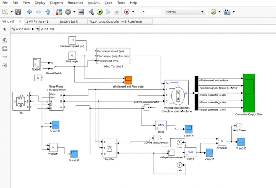Click the green checkmark Model Advisor icon
Screen dimensions: 276x188
click(x=213, y=12)
